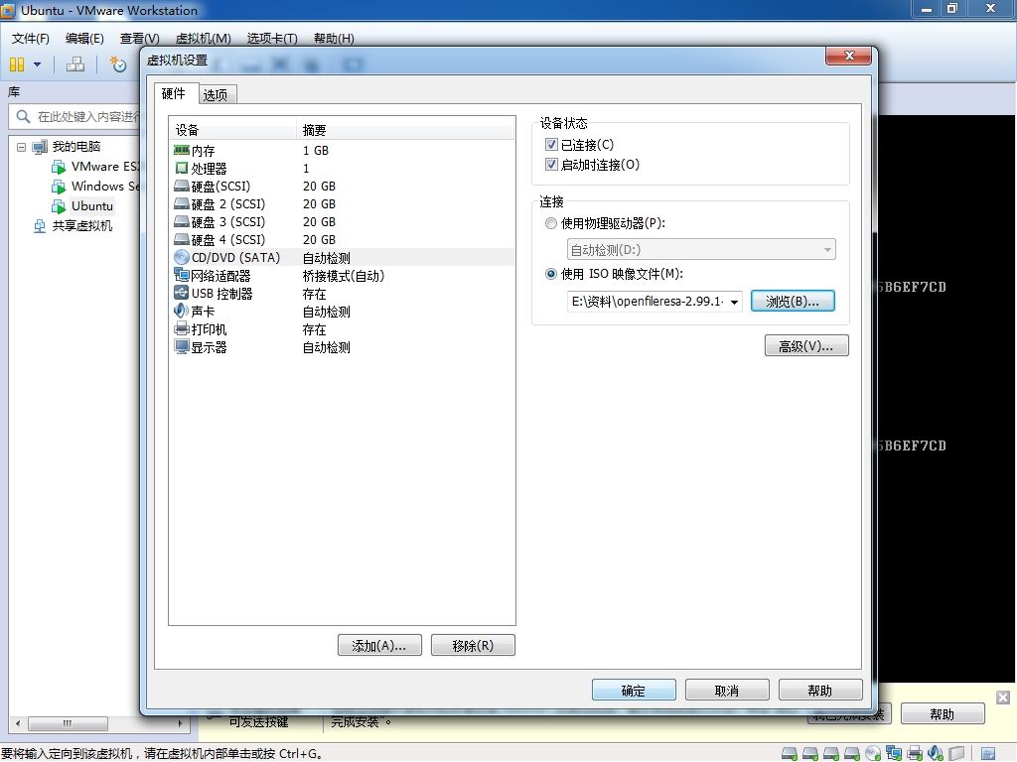Image resolution: width=1017 pixels, height=762 pixels.
Task: Select the 声卡 sound card icon
Action: coord(182,311)
